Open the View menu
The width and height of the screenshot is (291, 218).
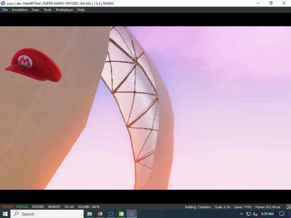(x=36, y=10)
